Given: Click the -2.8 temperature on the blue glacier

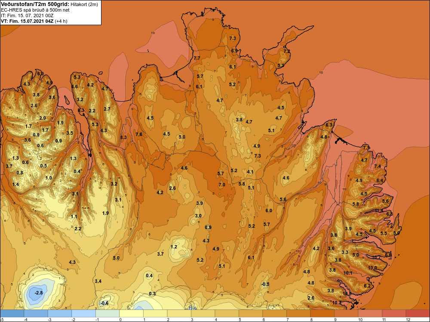Looking at the screenshot, I should click(x=39, y=293).
